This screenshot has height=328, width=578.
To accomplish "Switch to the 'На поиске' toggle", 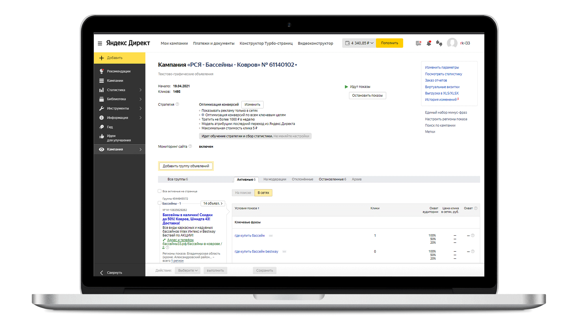I will [x=243, y=193].
